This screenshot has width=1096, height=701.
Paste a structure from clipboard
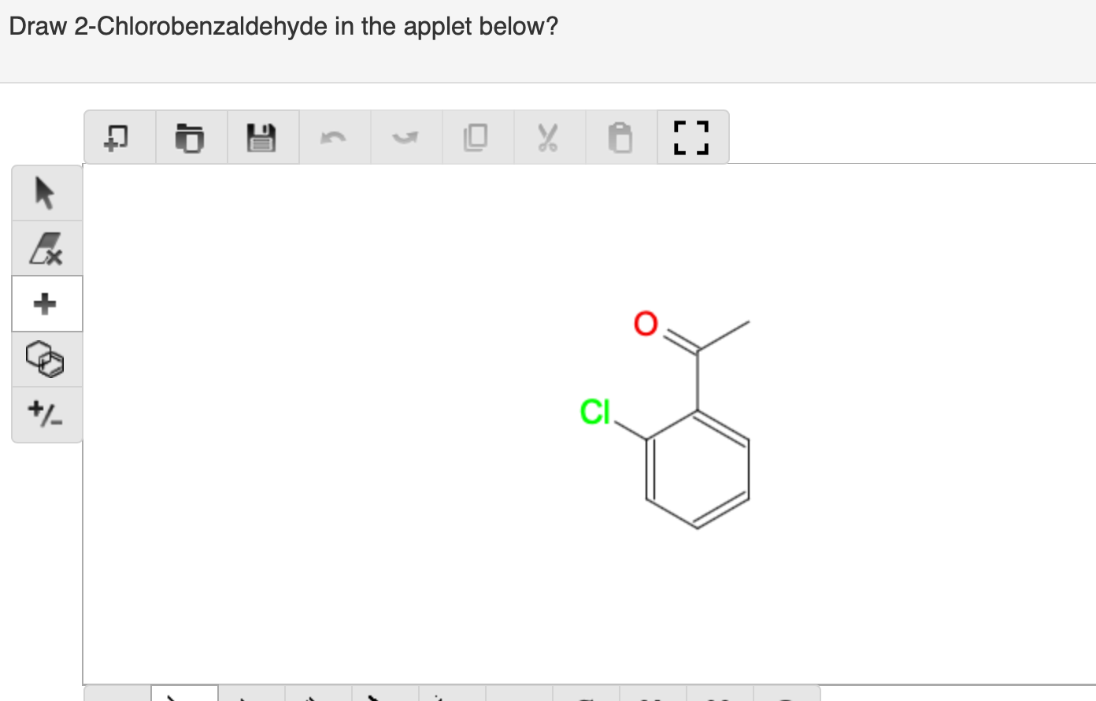[x=620, y=136]
